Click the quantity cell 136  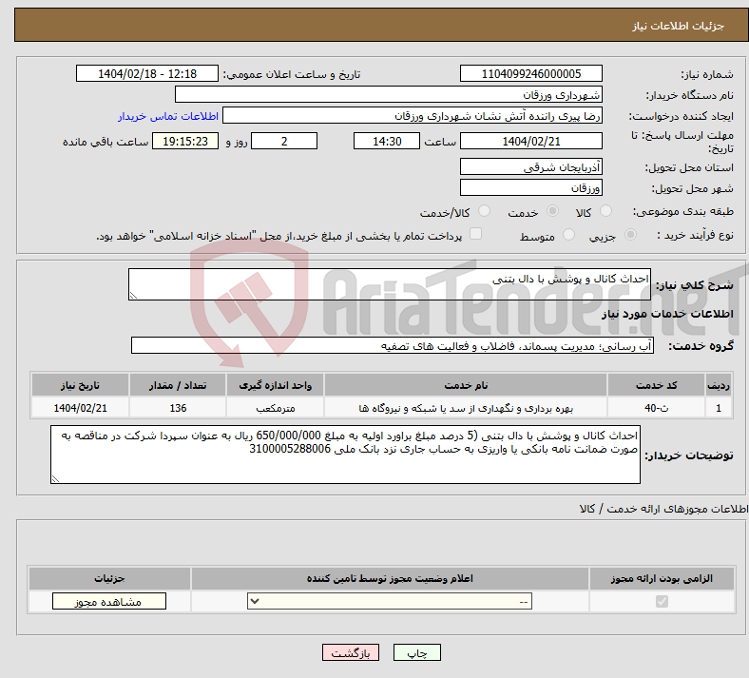click(x=178, y=408)
